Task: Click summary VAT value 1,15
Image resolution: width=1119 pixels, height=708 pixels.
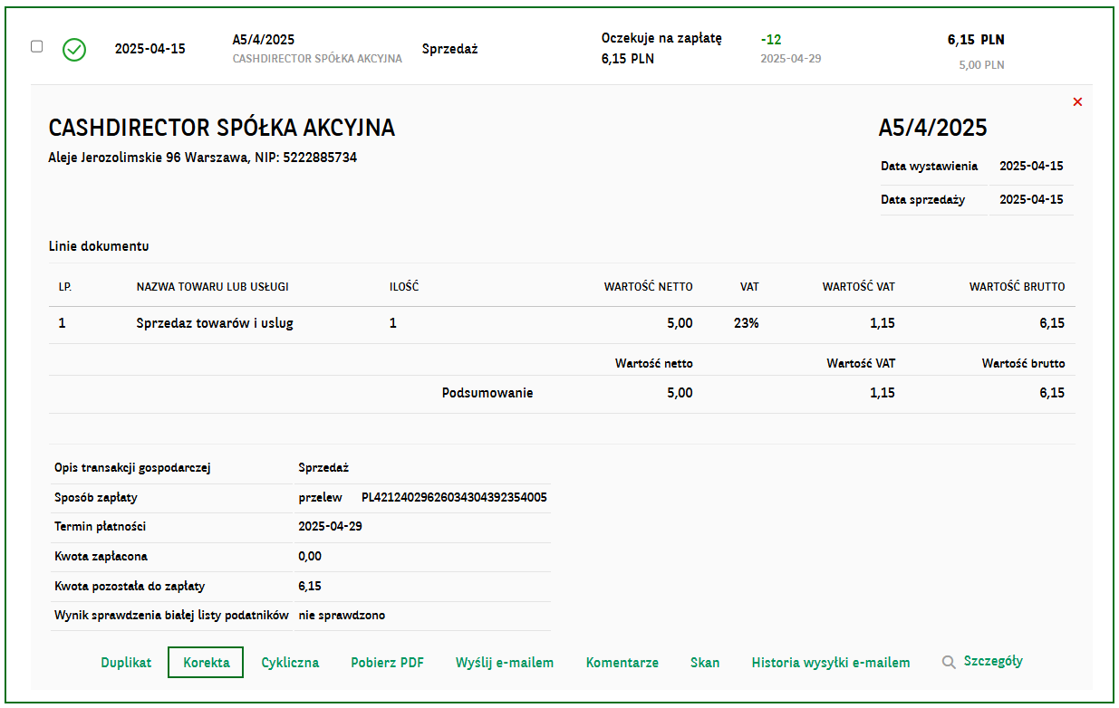Action: pos(883,393)
